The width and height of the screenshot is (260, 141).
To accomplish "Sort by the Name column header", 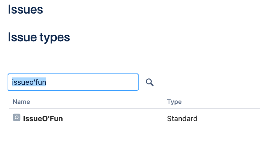I will 21,102.
